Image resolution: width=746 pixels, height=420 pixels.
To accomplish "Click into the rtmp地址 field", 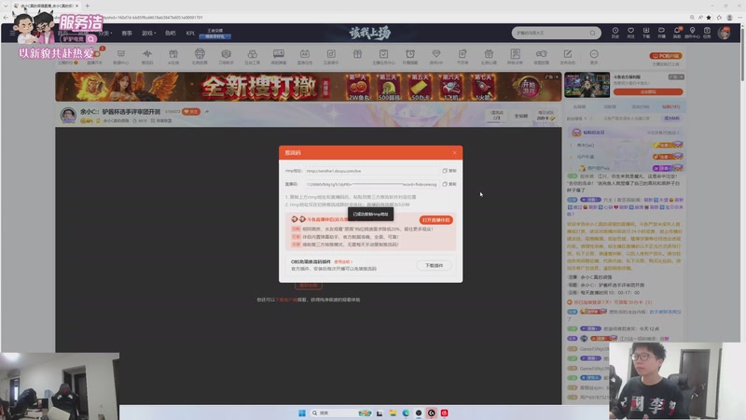I will click(x=371, y=171).
